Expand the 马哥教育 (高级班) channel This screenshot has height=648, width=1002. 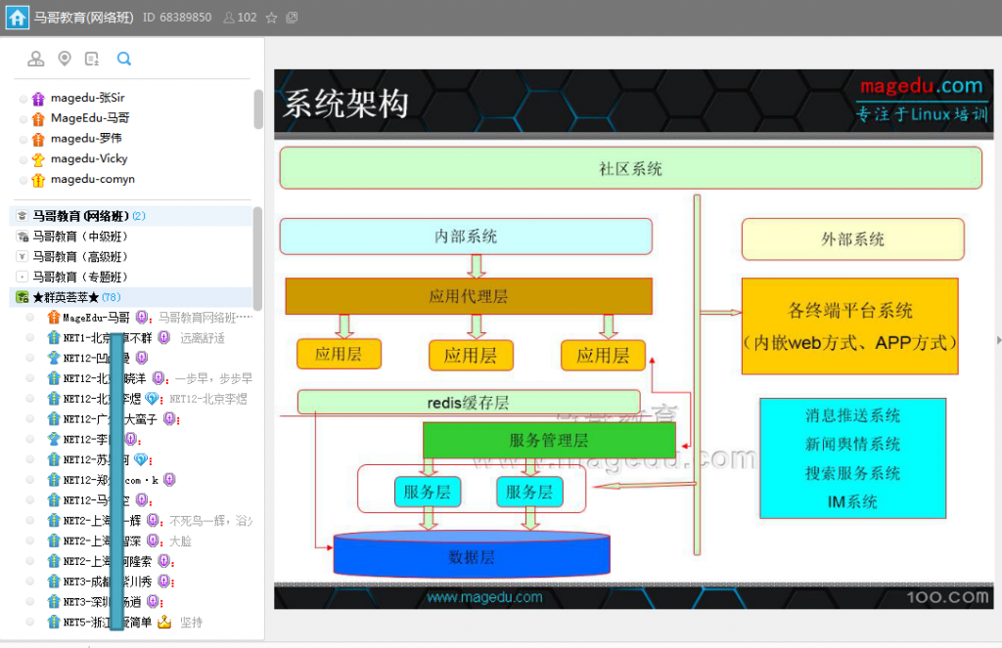click(23, 257)
